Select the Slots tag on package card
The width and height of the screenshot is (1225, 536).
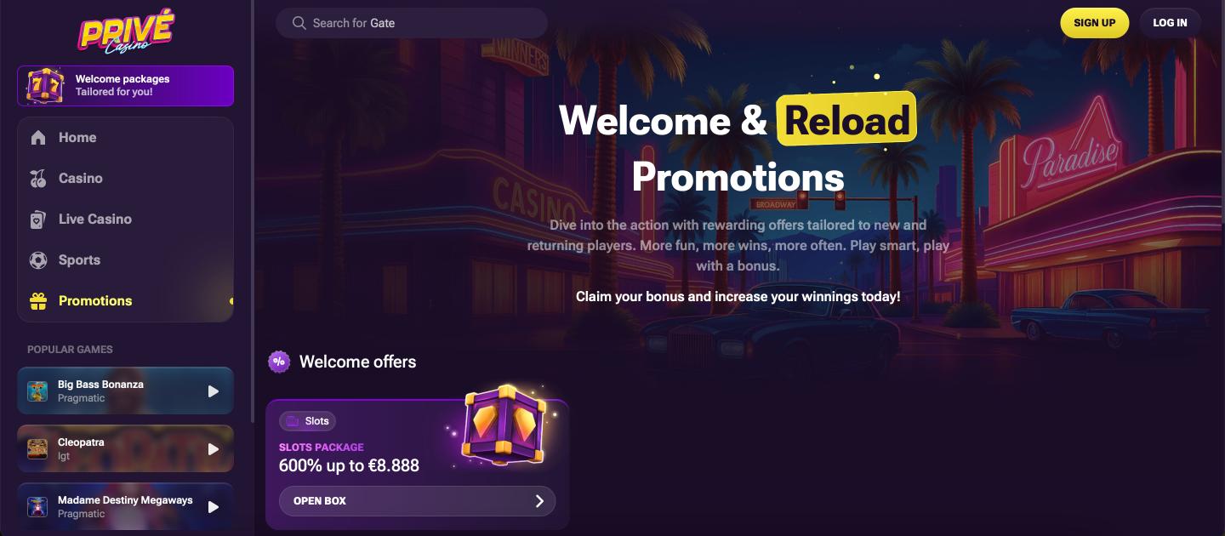tap(308, 421)
